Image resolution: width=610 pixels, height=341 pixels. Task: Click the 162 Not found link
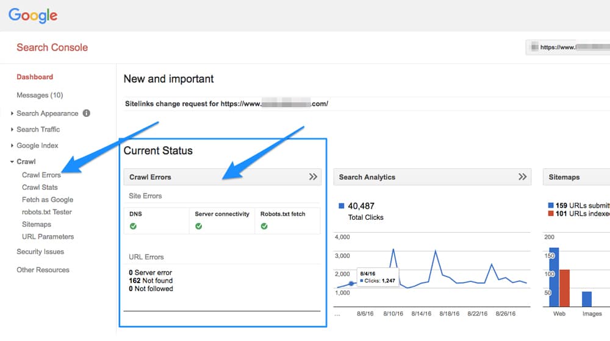pos(151,281)
